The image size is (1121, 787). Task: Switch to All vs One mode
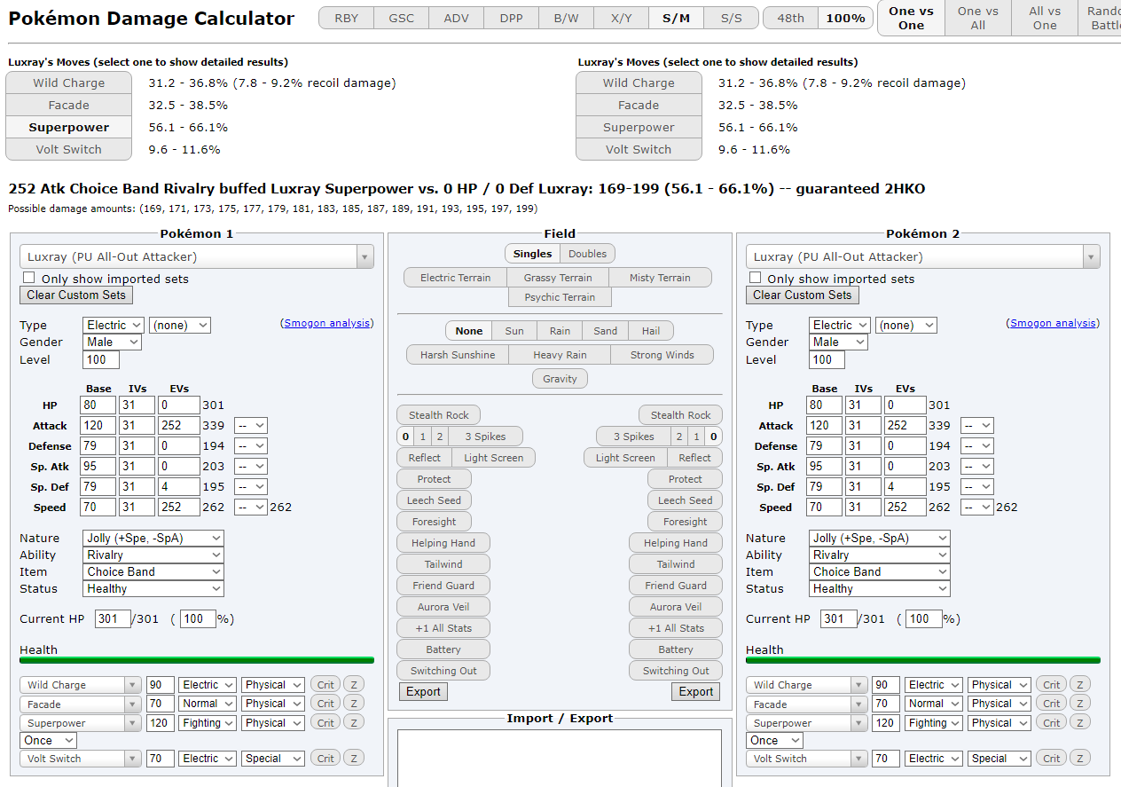point(1045,18)
